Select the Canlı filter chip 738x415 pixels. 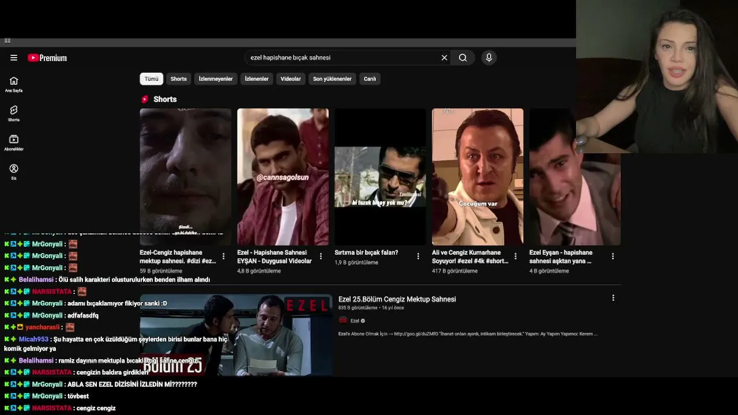pos(370,79)
